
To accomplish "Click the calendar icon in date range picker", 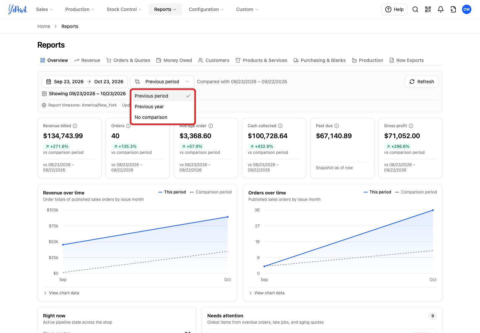I will point(49,82).
